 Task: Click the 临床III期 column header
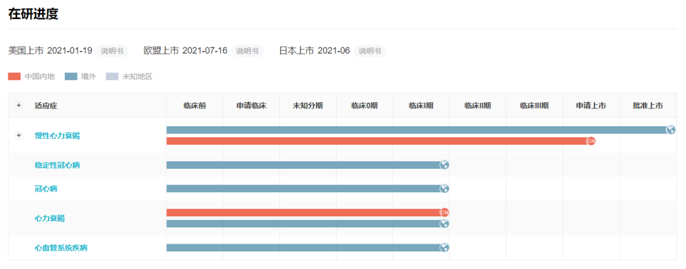(x=534, y=105)
